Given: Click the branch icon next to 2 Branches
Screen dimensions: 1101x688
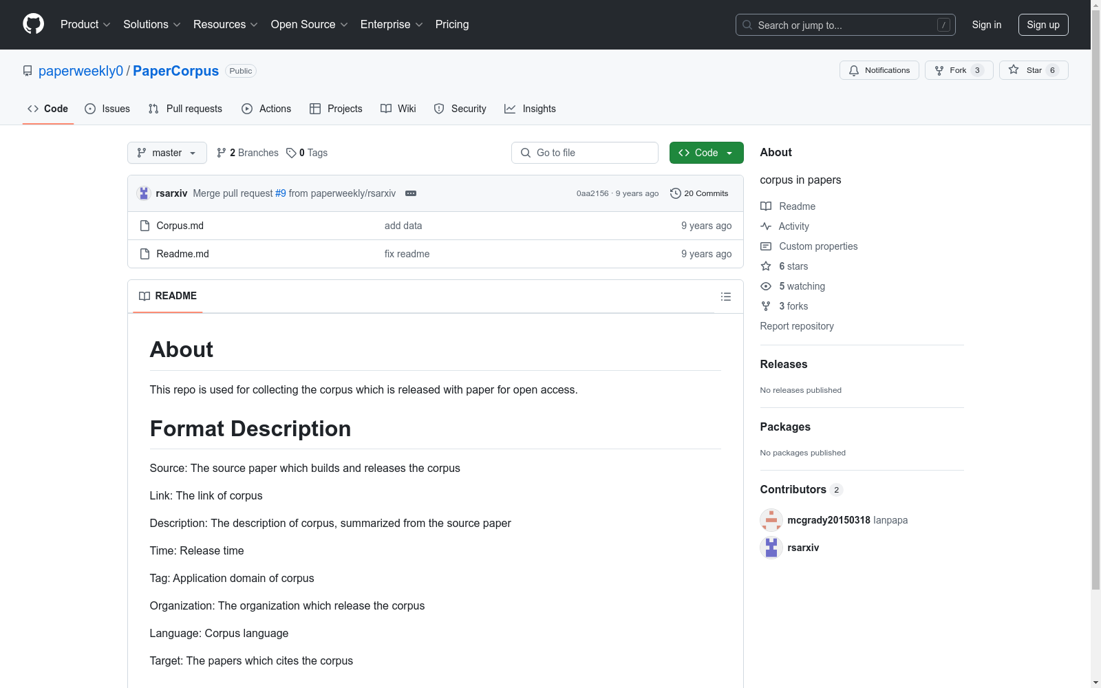Looking at the screenshot, I should tap(222, 153).
